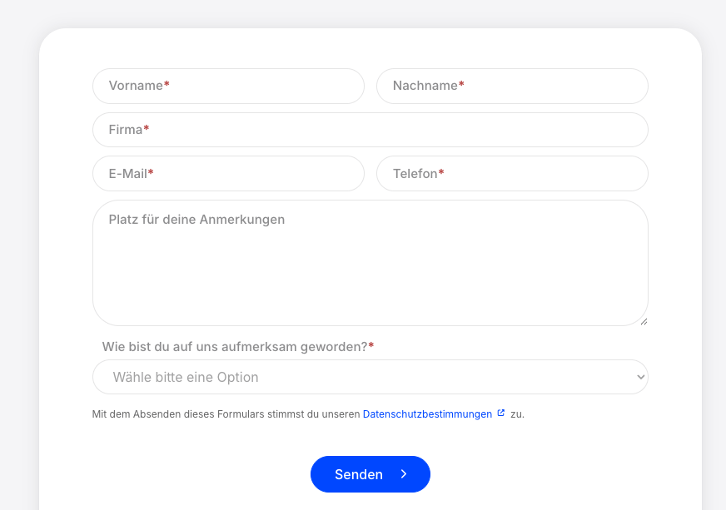Open the Datenschutzbestimmungen link
Screen dimensions: 726x510
point(427,413)
